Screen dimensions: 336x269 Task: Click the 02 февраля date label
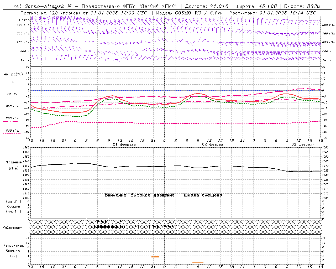click(x=214, y=144)
